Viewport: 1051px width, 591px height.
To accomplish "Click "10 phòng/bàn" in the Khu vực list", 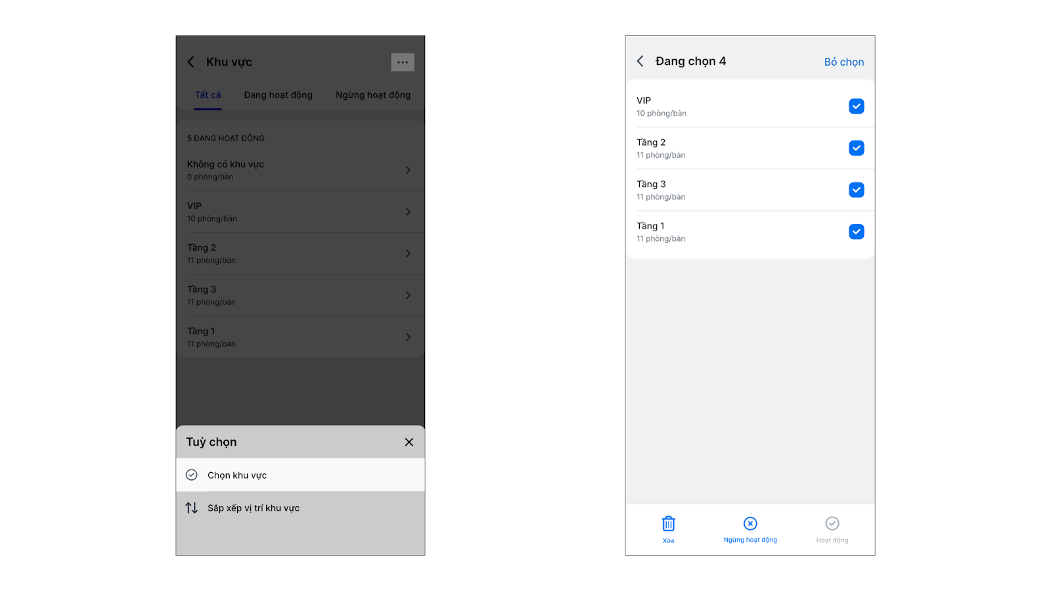I will tap(212, 219).
